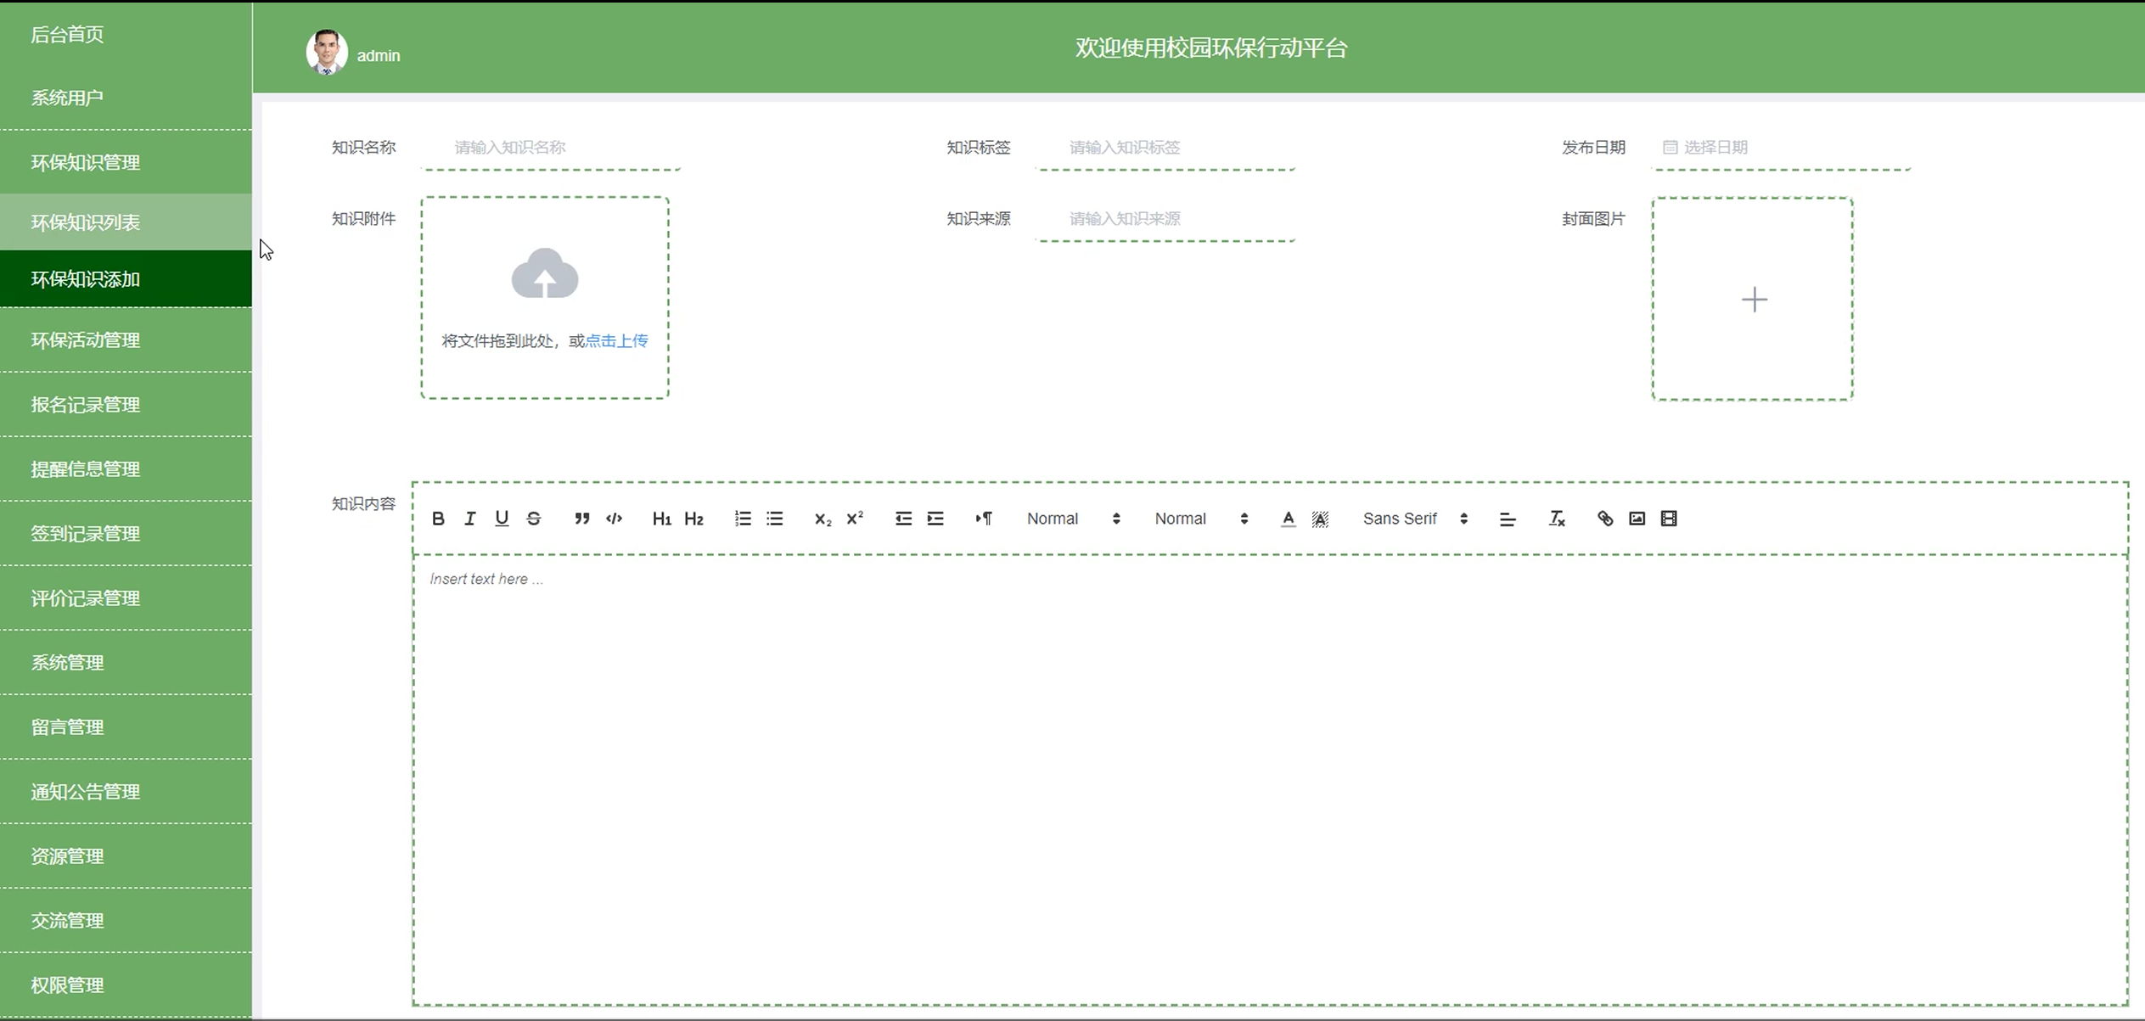
Task: Start an ordered numbered list
Action: (x=743, y=519)
